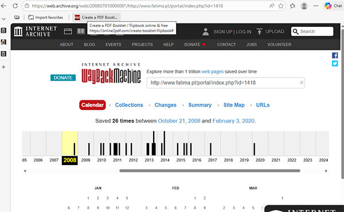Click LOG IN link
The image size is (344, 212).
pos(244,32)
